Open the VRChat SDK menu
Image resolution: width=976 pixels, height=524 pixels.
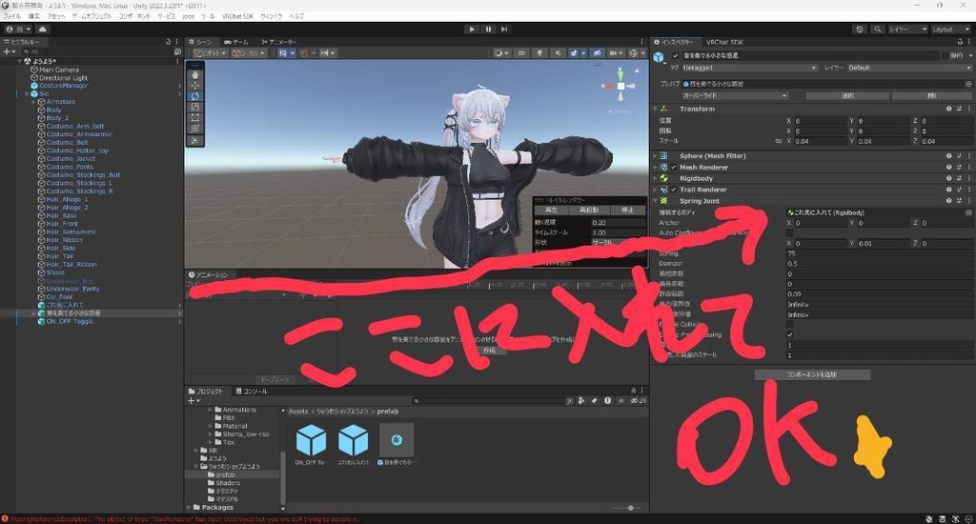(x=237, y=16)
